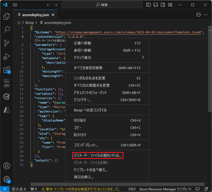Open the Explorer view in activity bar
The image size is (212, 192).
tap(6, 16)
